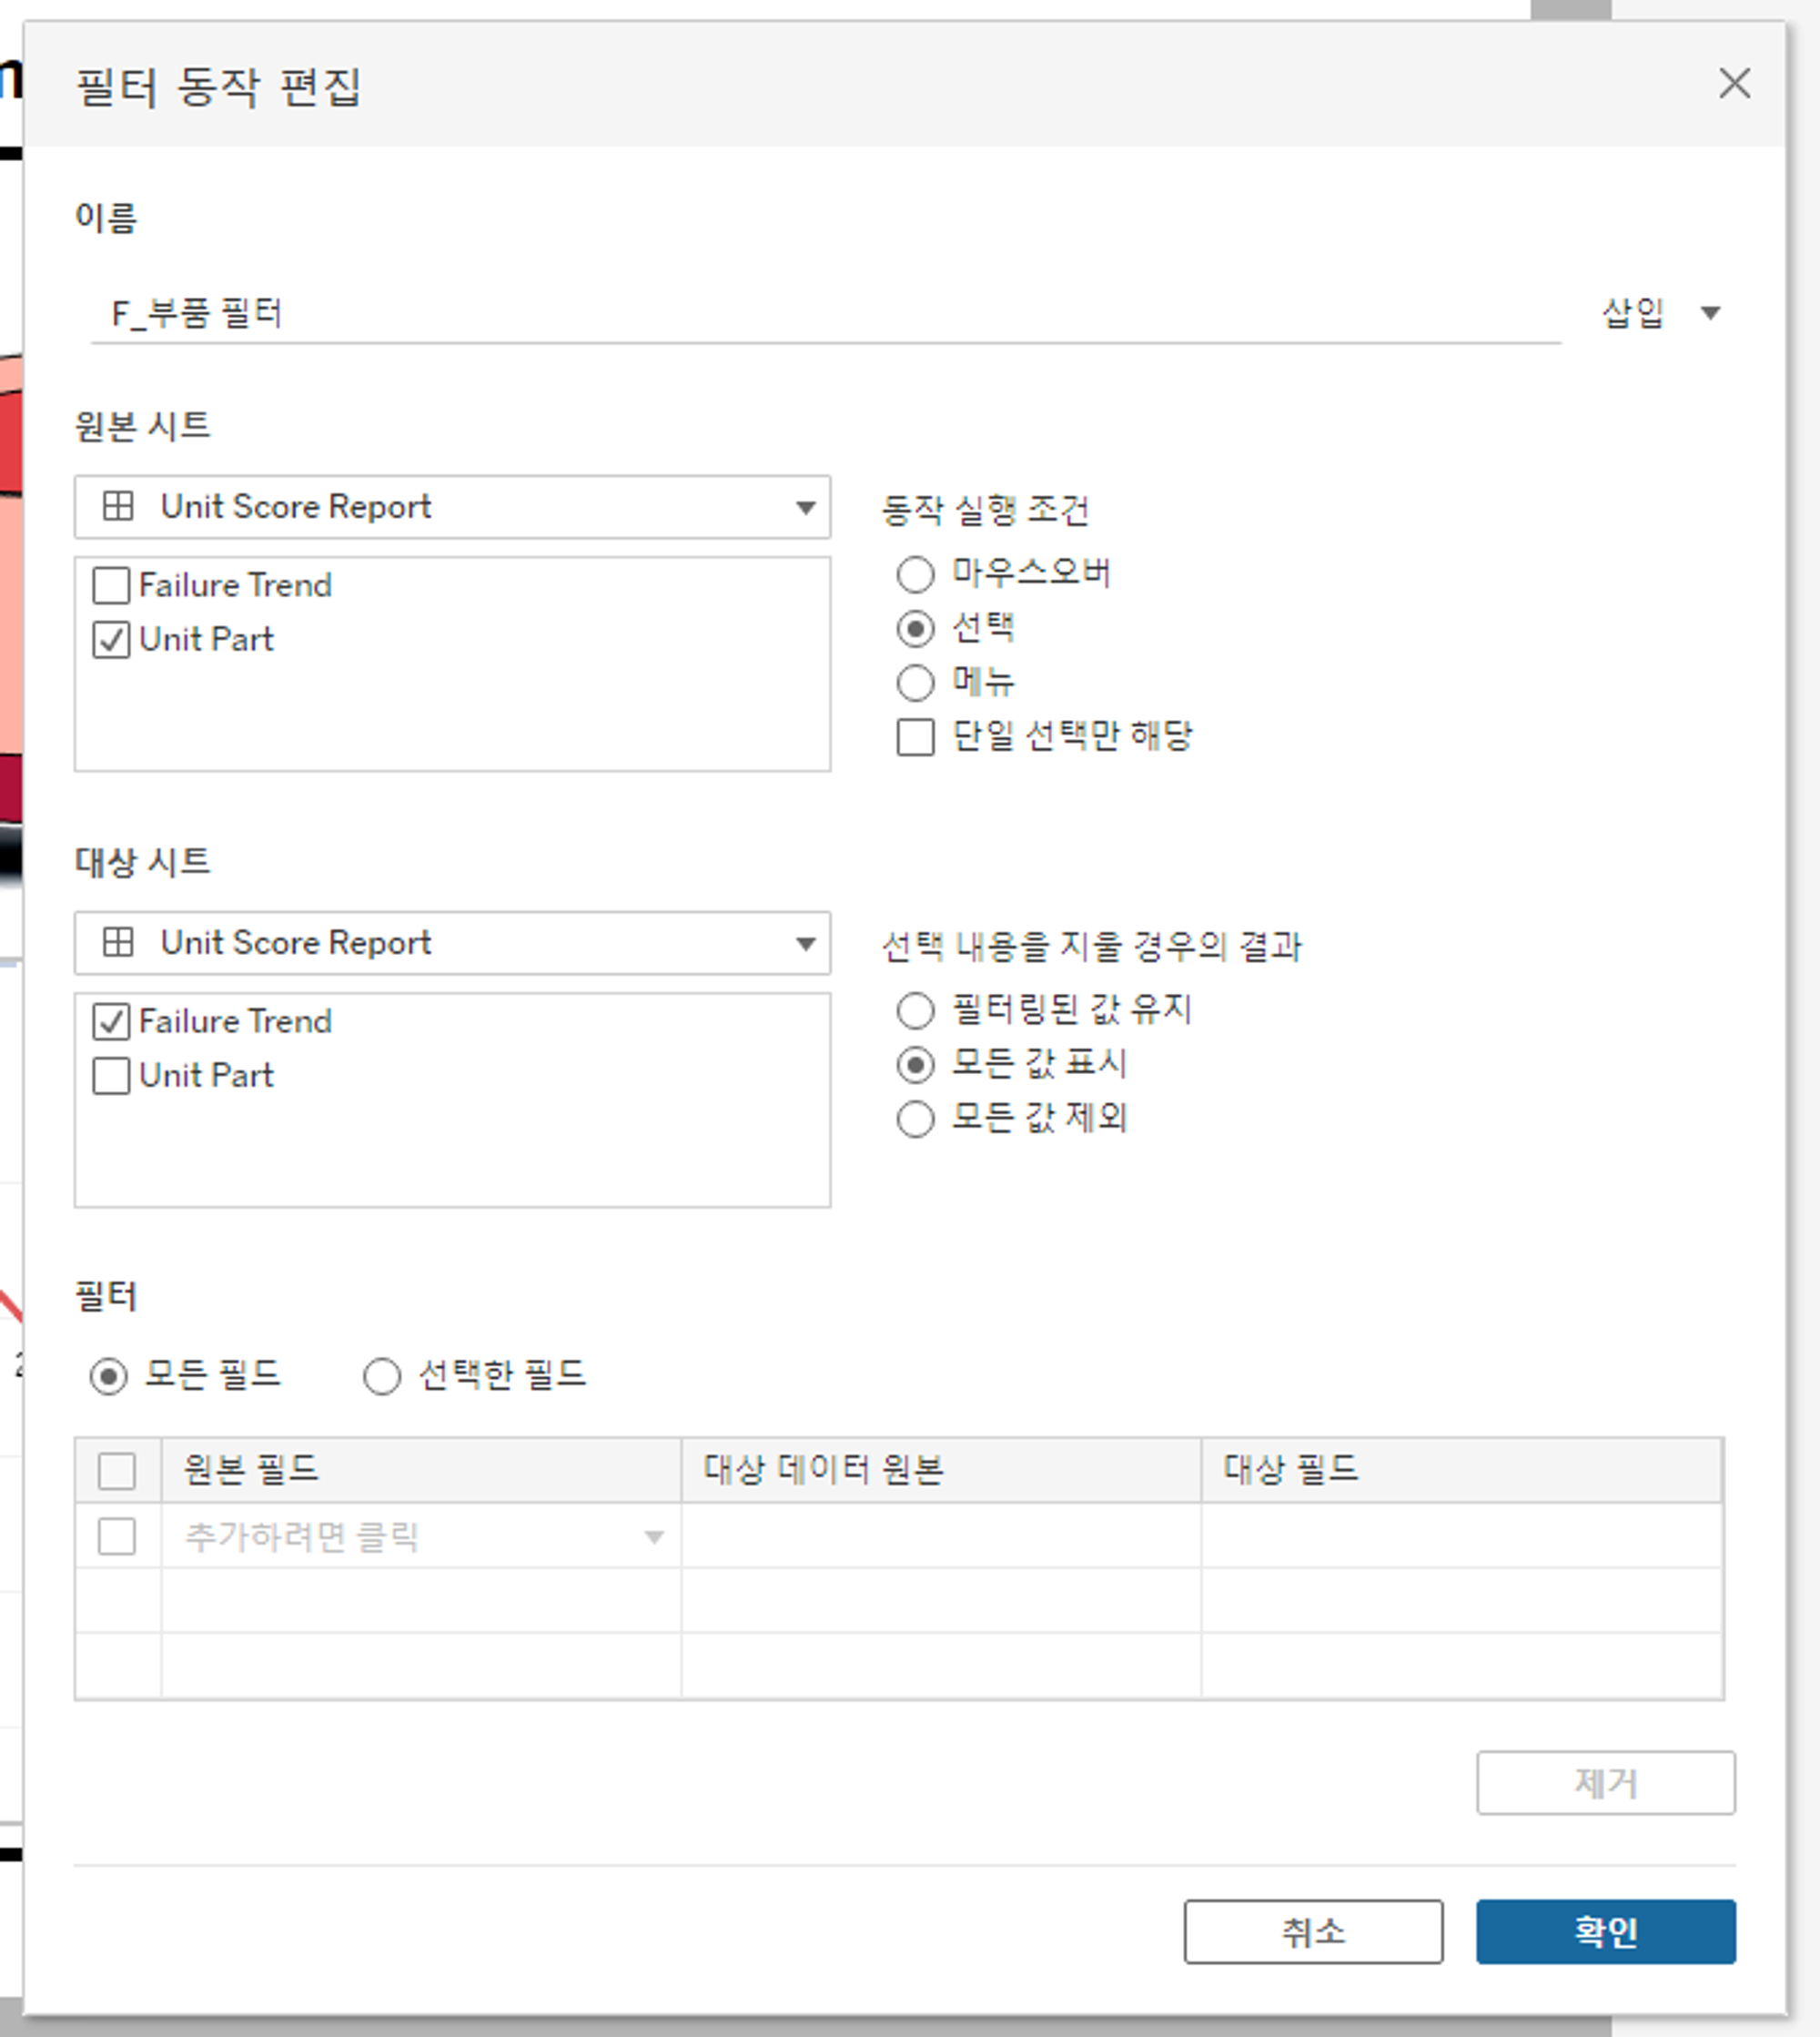Select the 메뉴 run condition
Image resolution: width=1820 pixels, height=2037 pixels.
click(915, 683)
